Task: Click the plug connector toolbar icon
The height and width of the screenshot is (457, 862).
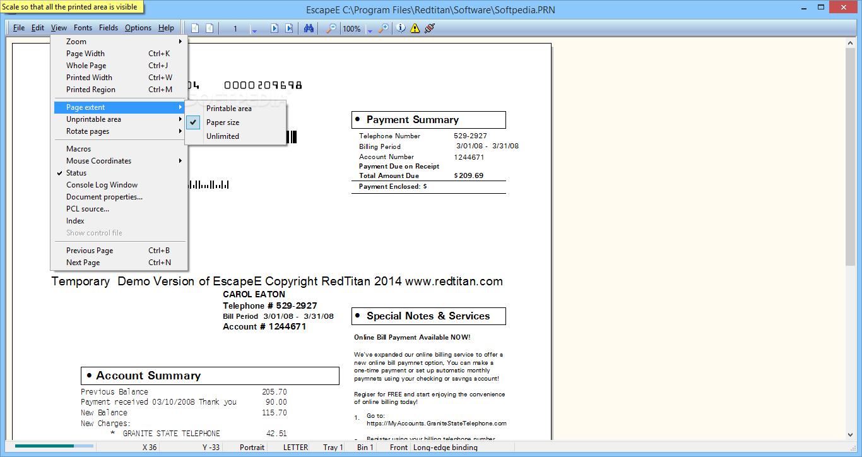Action: (430, 28)
